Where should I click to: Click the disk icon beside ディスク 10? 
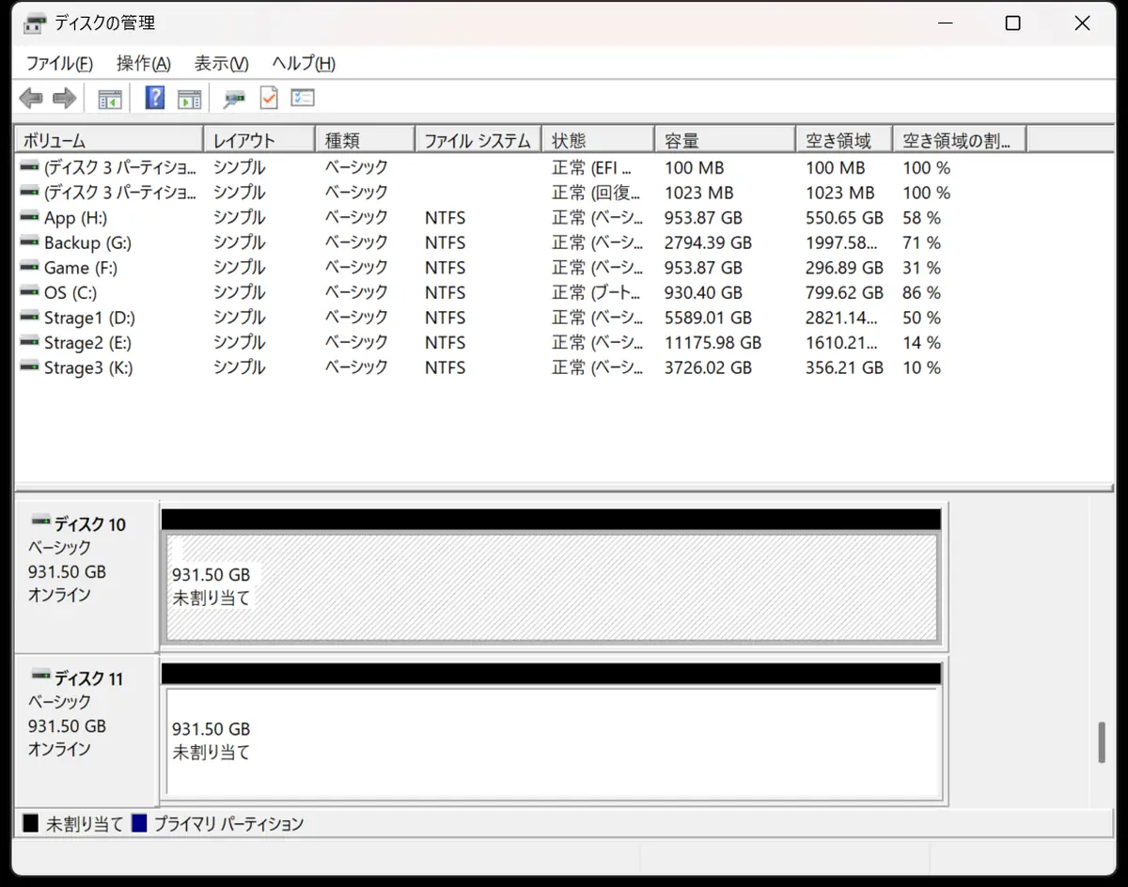click(40, 521)
